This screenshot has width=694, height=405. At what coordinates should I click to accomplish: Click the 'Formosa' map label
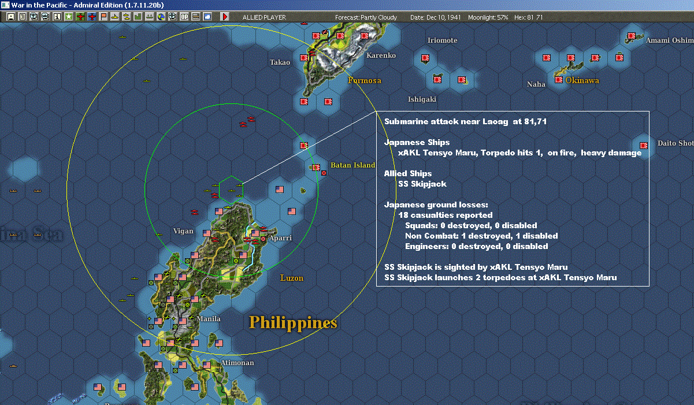(x=365, y=80)
